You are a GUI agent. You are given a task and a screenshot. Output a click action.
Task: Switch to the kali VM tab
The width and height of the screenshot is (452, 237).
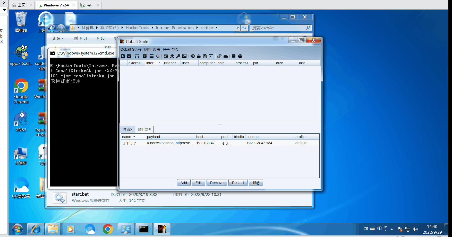coord(89,5)
